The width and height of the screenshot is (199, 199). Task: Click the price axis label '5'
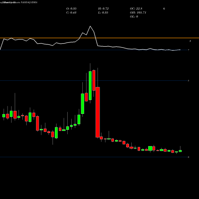189,81
